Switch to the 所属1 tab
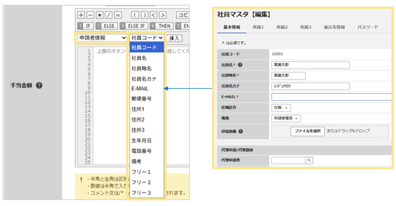This screenshot has height=206, width=396. click(x=258, y=27)
